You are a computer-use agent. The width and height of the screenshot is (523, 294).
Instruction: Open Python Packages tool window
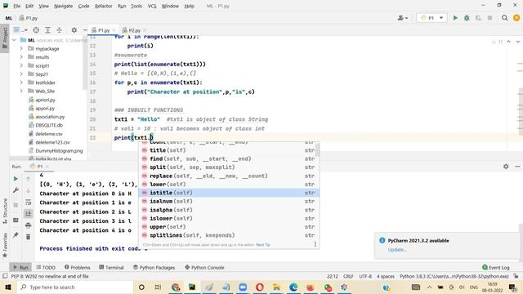[154, 267]
